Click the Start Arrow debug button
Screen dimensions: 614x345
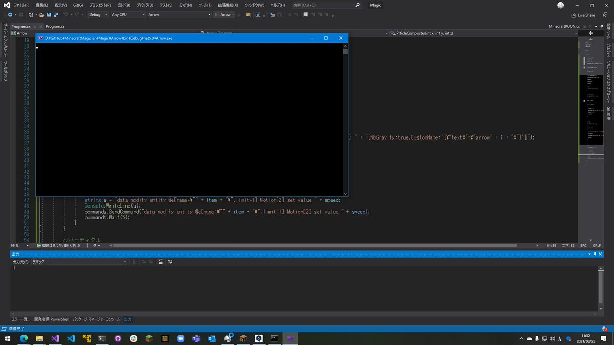pyautogui.click(x=223, y=15)
